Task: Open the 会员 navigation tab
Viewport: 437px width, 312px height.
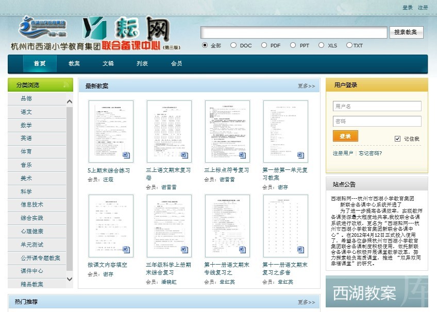Action: pos(176,64)
